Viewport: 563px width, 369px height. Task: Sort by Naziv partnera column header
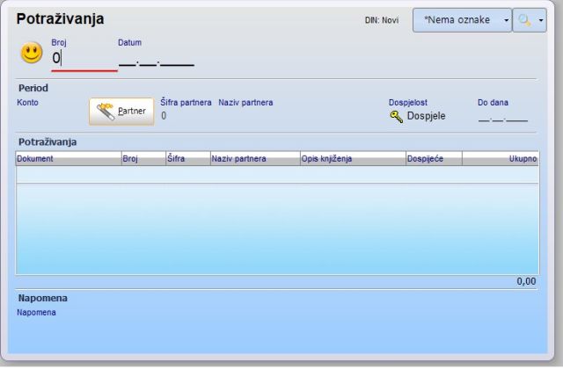point(253,159)
